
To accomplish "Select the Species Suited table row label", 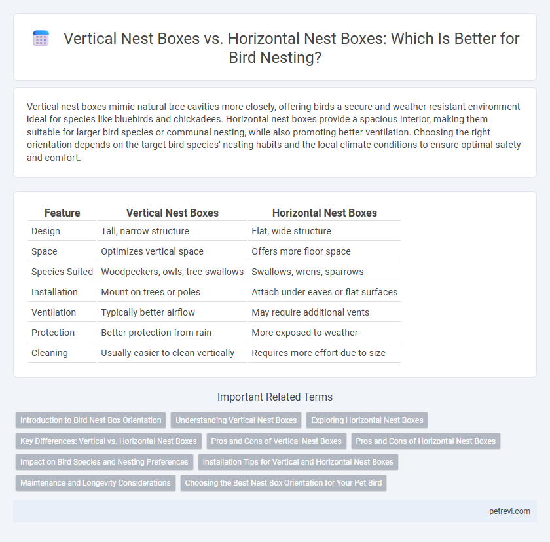I will [x=62, y=272].
